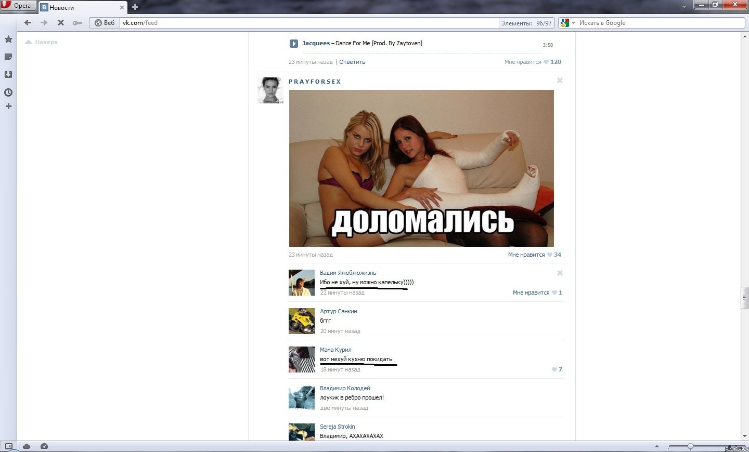Click the zoom slider in status bar
Viewport: 749px width, 452px height.
coord(690,446)
